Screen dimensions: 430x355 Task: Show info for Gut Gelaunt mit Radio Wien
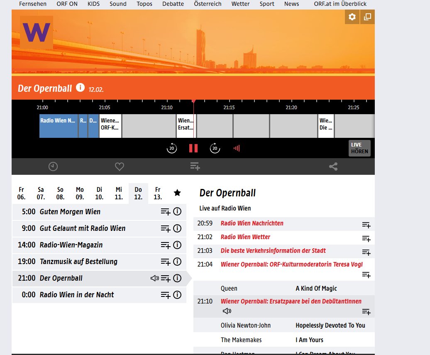coord(177,228)
